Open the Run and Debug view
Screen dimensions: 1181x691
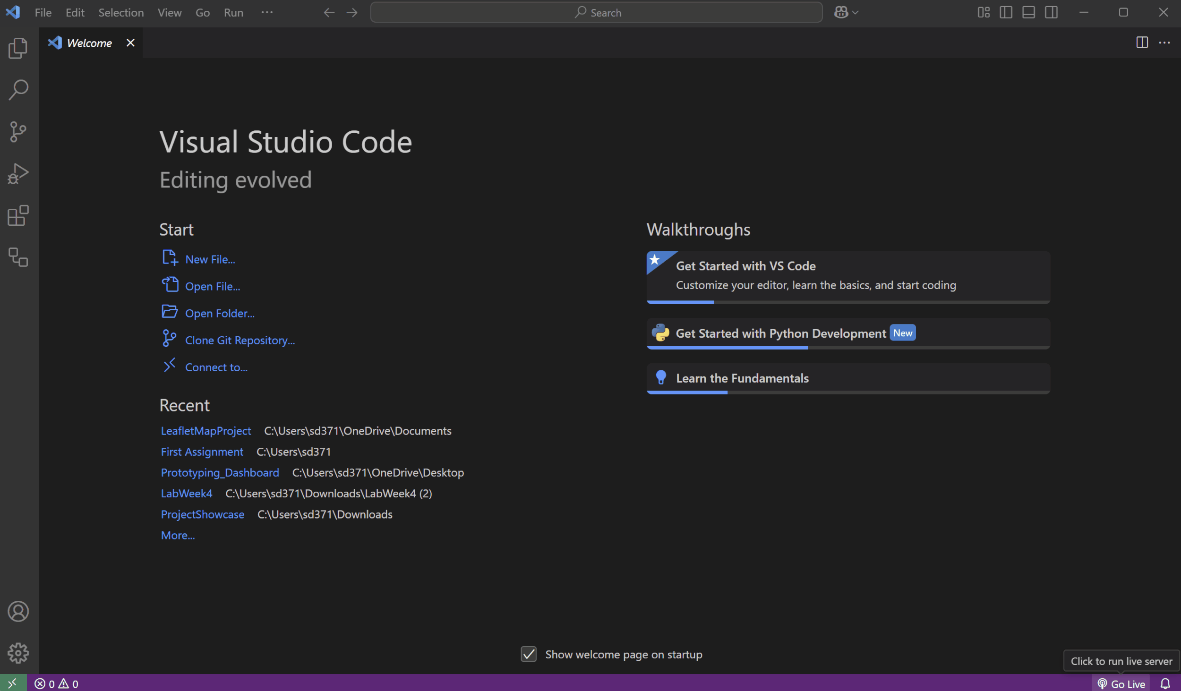[18, 173]
